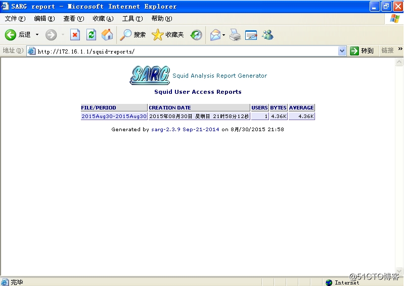Click the AVERAGE column header
Screen dimensions: 404x286
[x=301, y=107]
